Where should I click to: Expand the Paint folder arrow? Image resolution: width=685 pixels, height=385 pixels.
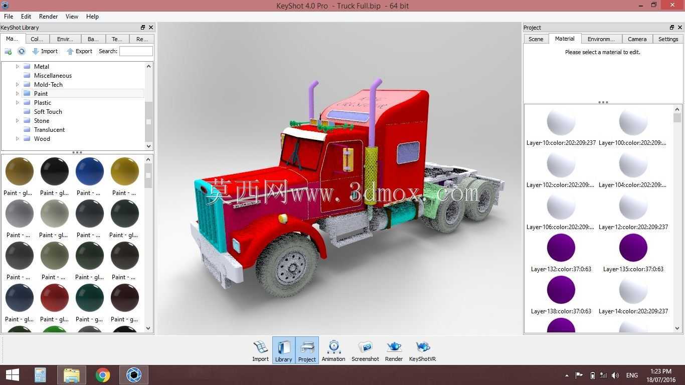coord(17,93)
